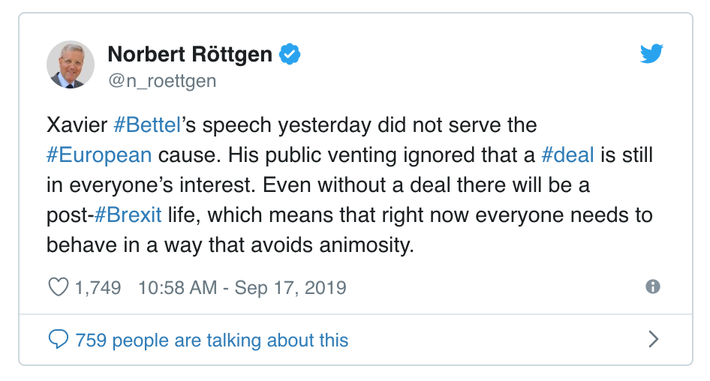Open "759 people are talking about this"
Screen dimensions: 710x381
pos(212,340)
